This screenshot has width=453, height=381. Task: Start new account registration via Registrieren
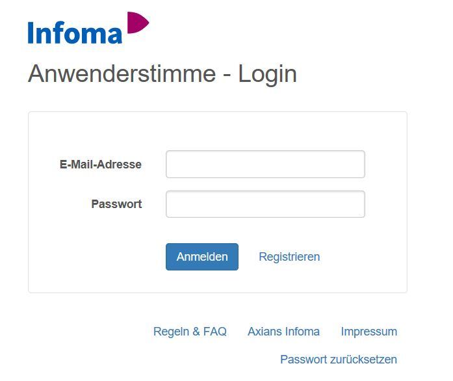coord(289,257)
